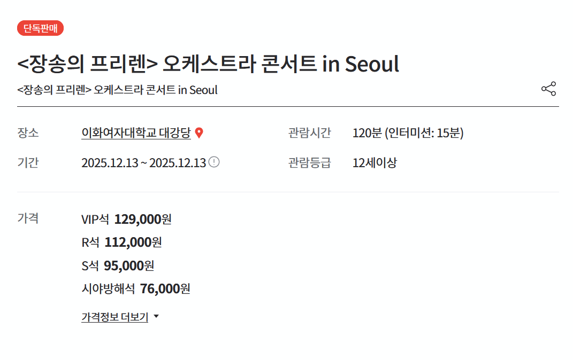Select the R석 112,000원 price row
The image size is (573, 360).
tap(121, 242)
